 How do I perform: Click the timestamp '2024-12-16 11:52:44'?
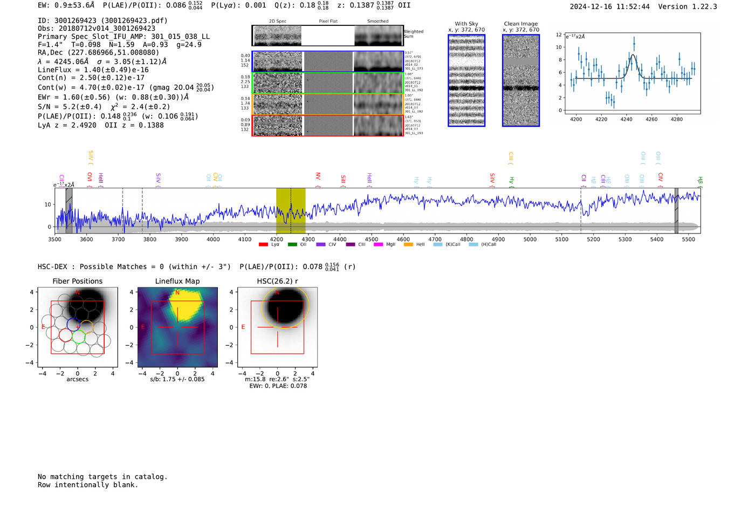pos(610,6)
